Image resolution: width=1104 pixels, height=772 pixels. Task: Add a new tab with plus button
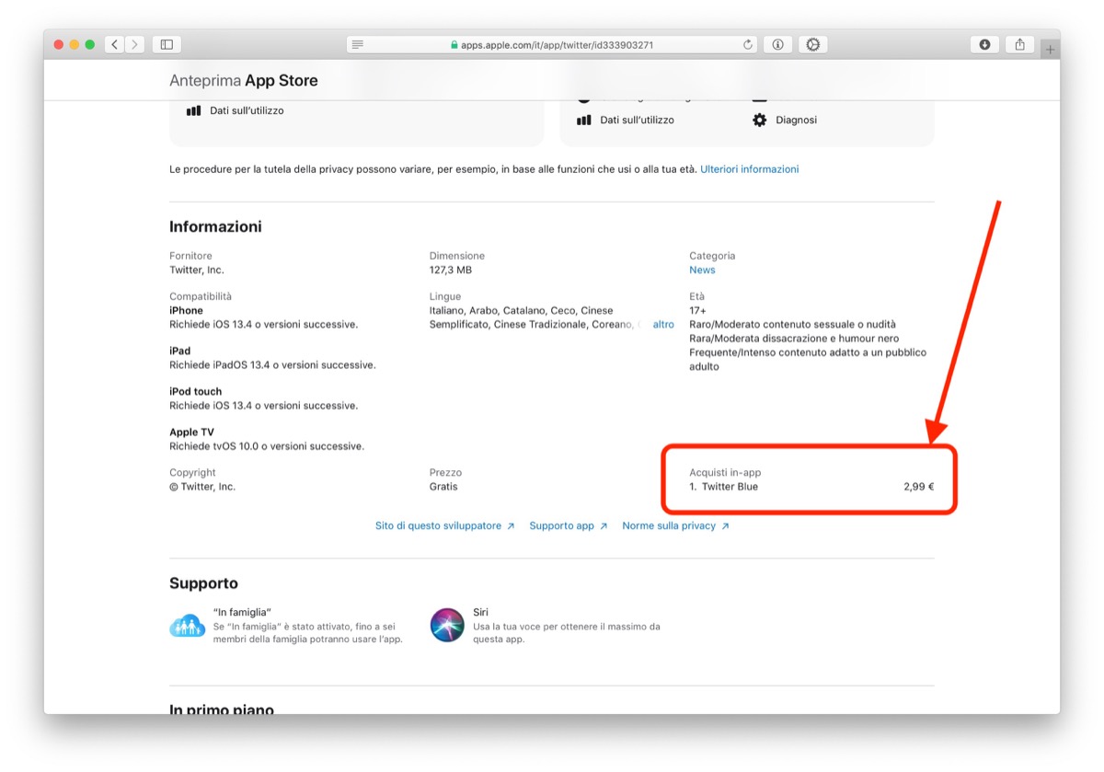click(1050, 49)
